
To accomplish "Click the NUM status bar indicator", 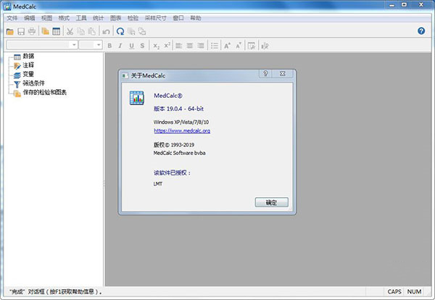I will pos(414,292).
